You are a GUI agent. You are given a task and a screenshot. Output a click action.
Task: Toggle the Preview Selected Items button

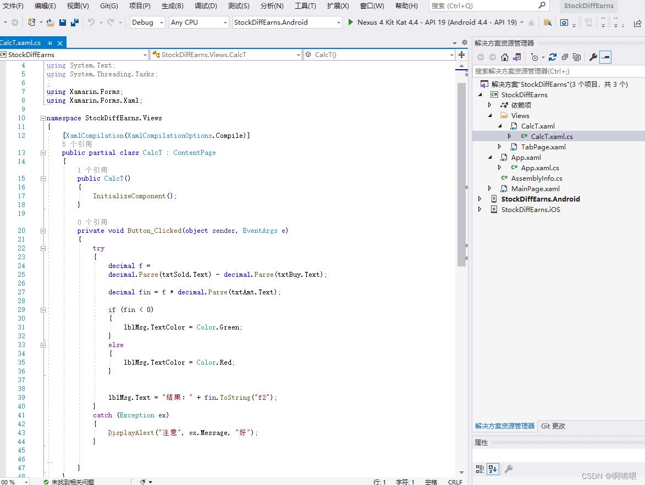pyautogui.click(x=605, y=57)
